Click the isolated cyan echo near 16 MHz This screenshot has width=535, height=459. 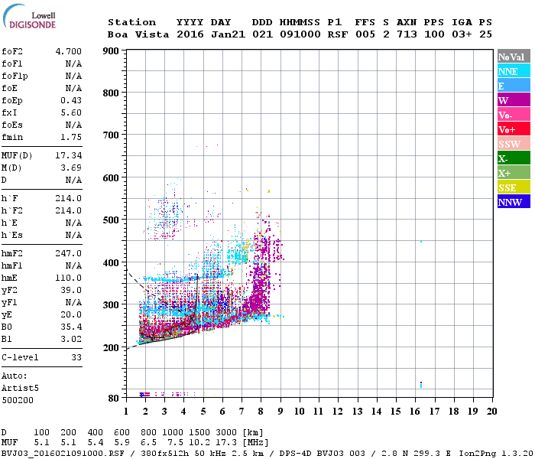[x=421, y=242]
